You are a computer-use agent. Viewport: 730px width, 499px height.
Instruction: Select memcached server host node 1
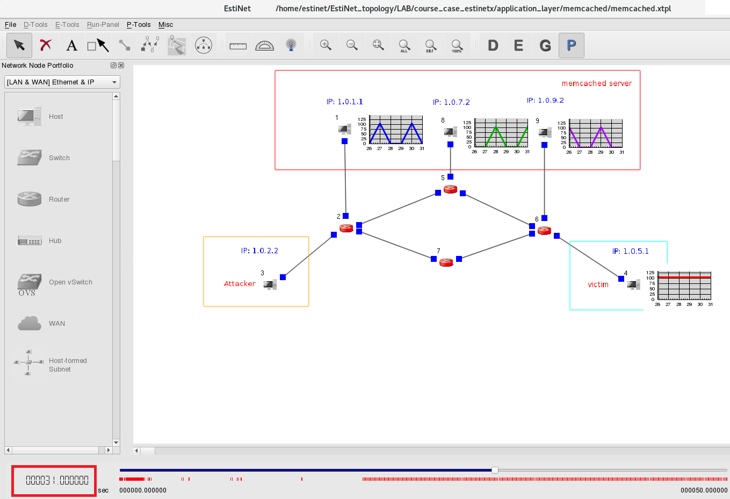(345, 129)
